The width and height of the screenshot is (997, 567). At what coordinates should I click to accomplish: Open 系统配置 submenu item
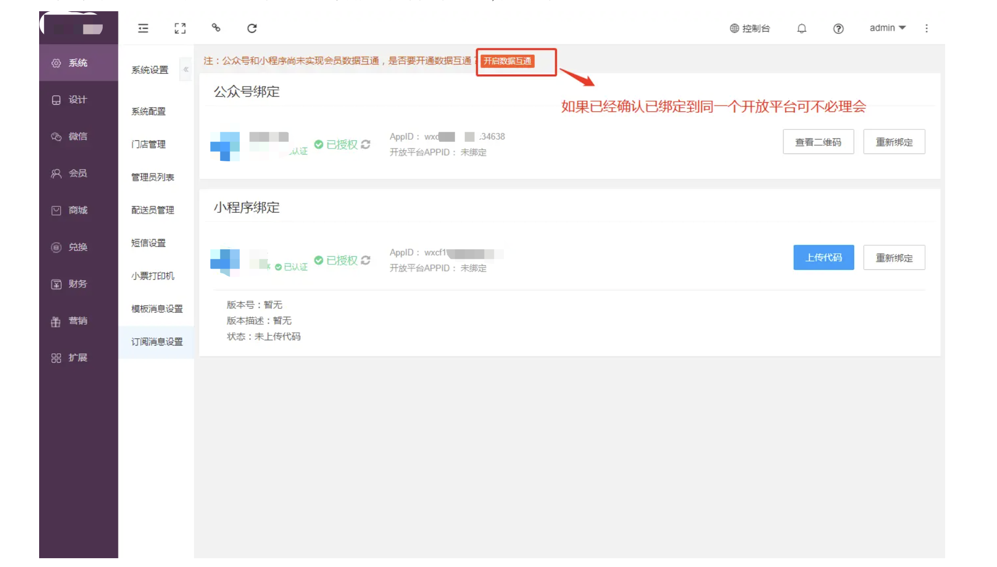pyautogui.click(x=148, y=111)
